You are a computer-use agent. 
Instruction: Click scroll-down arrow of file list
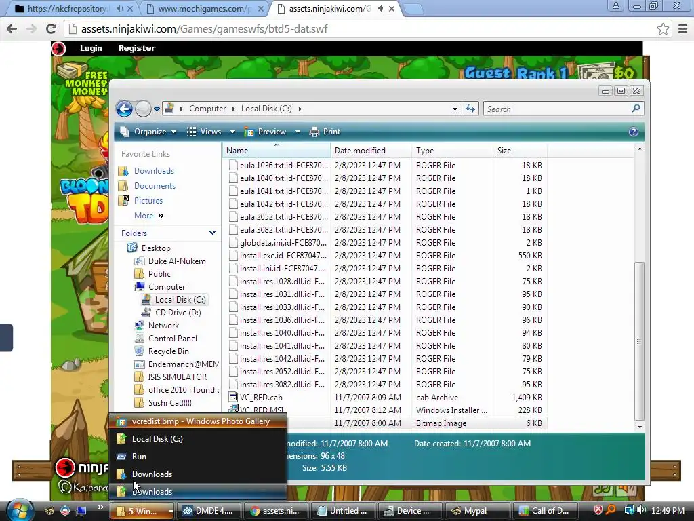[640, 427]
